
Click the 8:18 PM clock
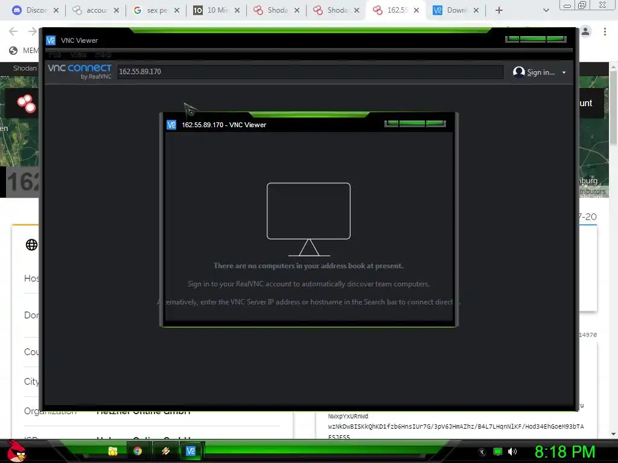tap(564, 452)
